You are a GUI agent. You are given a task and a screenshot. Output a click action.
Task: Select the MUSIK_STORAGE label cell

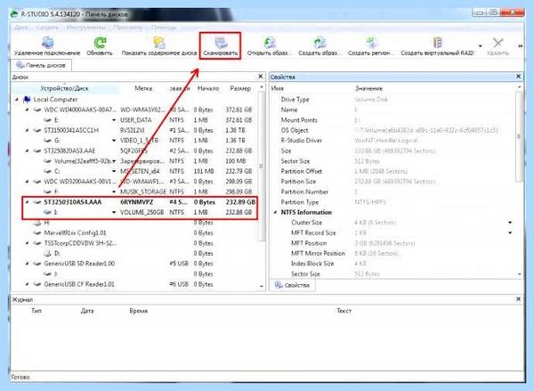tap(143, 191)
